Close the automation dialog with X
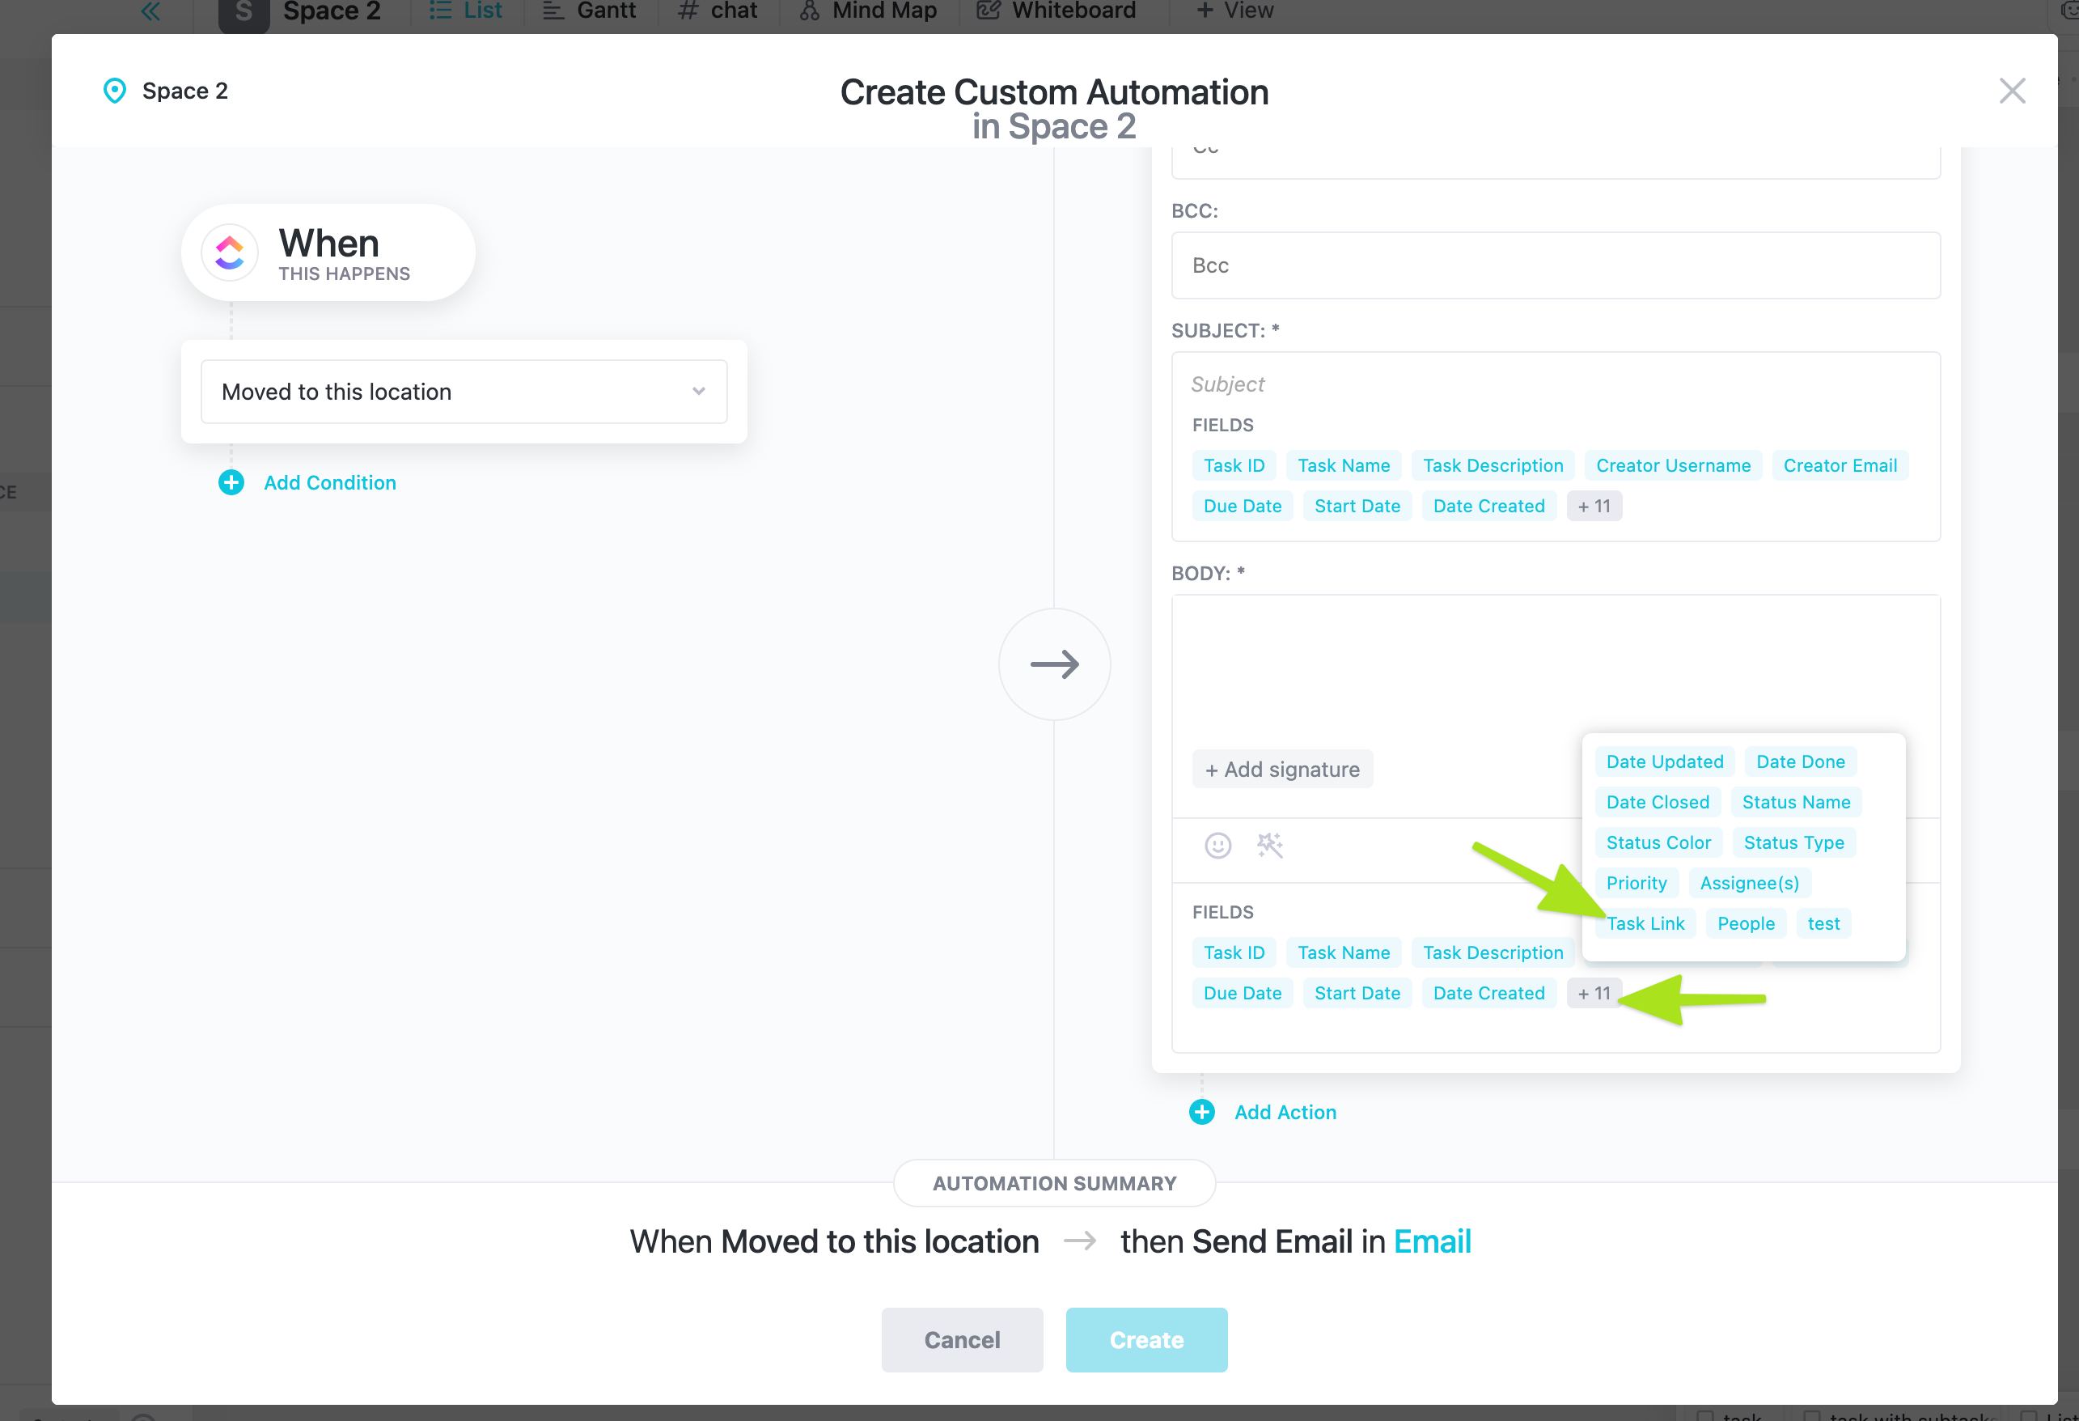The width and height of the screenshot is (2079, 1421). point(2012,91)
